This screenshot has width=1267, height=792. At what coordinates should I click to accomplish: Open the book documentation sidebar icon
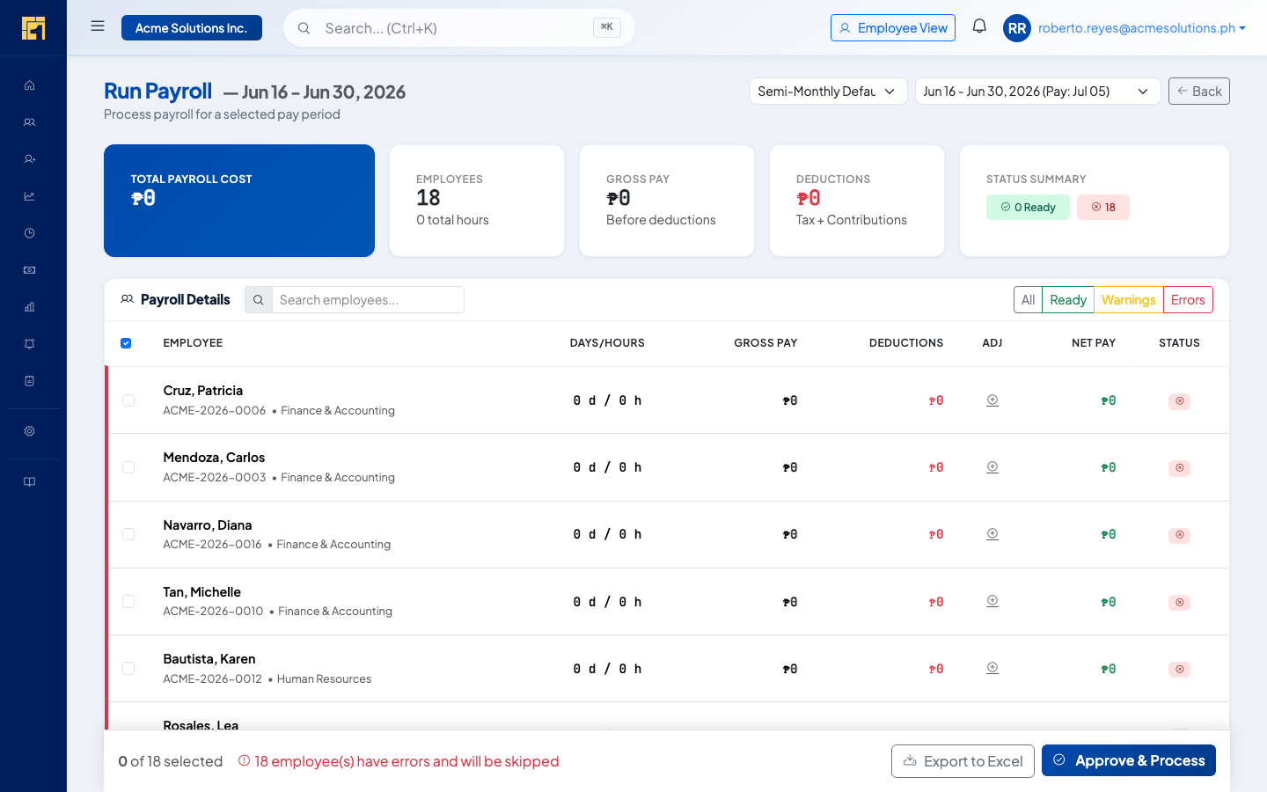[x=29, y=481]
